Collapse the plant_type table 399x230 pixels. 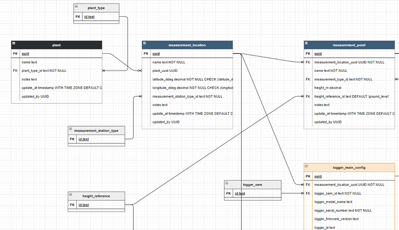76,6
